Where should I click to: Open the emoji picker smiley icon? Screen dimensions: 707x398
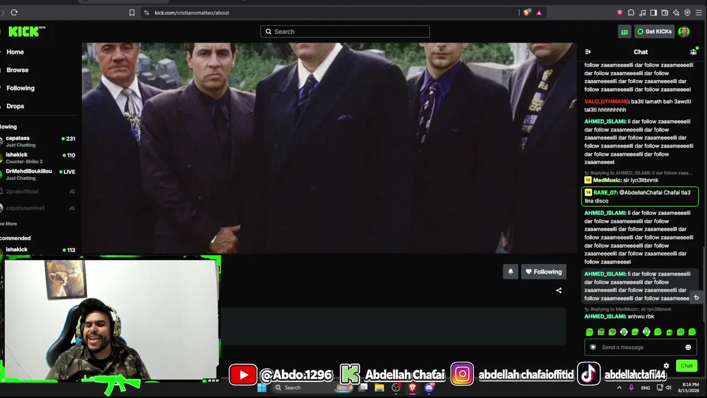click(688, 347)
